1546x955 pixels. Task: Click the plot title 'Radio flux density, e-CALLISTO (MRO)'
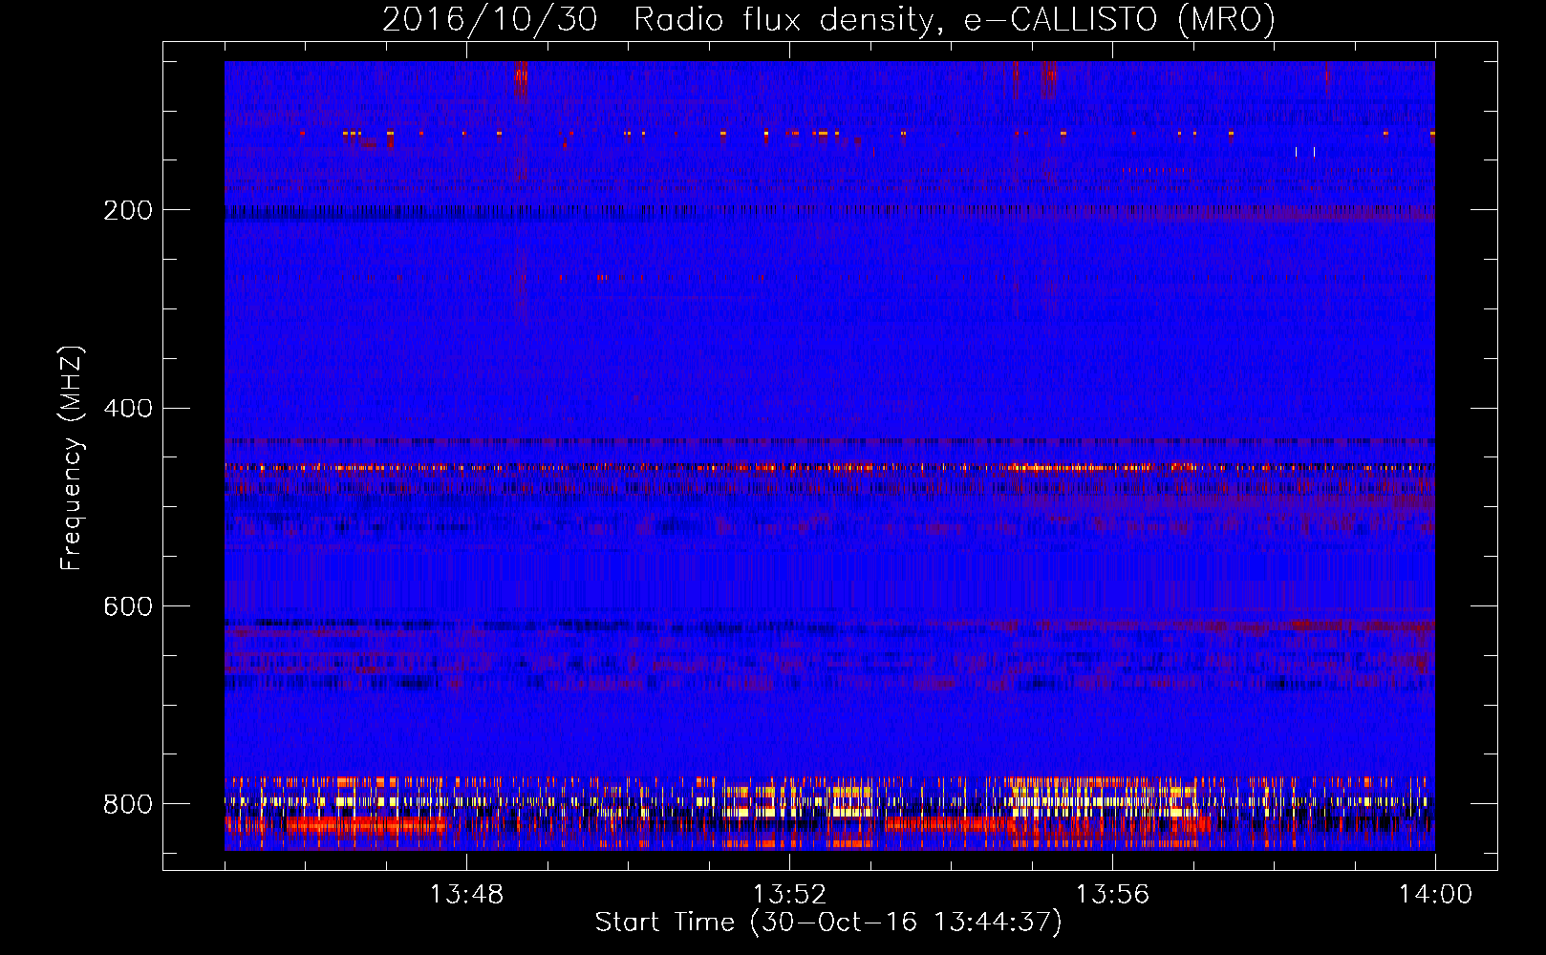pyautogui.click(x=954, y=20)
